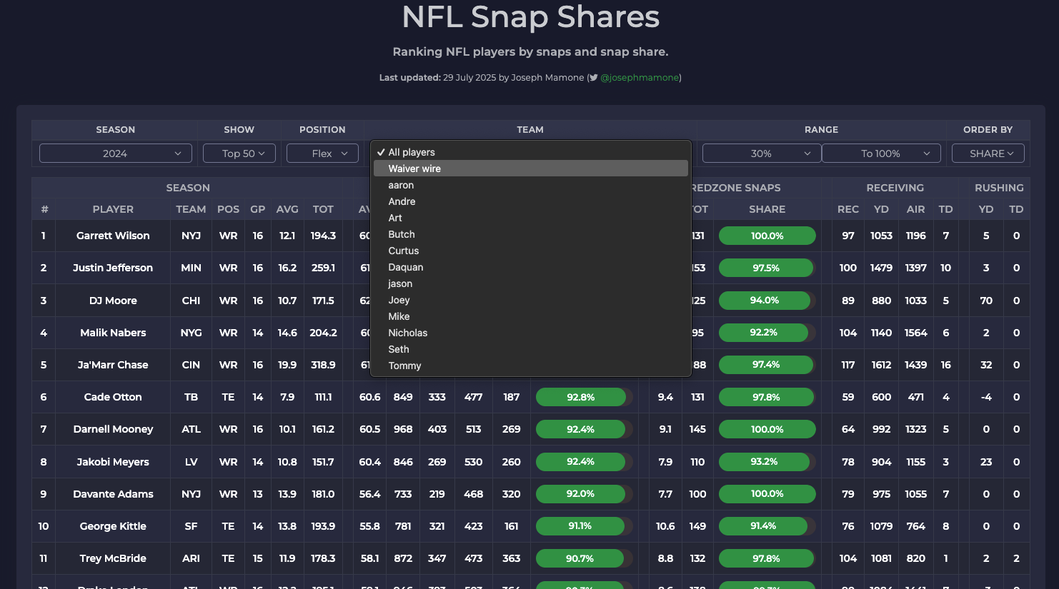The width and height of the screenshot is (1059, 589).
Task: Click George Kittle's 91.1% snap share bar
Action: click(x=584, y=526)
